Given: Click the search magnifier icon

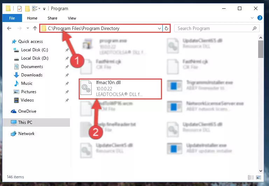Looking at the screenshot, I should pos(254,28).
